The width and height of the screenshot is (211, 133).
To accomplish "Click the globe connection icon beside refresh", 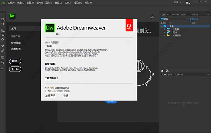I will pos(167,71).
